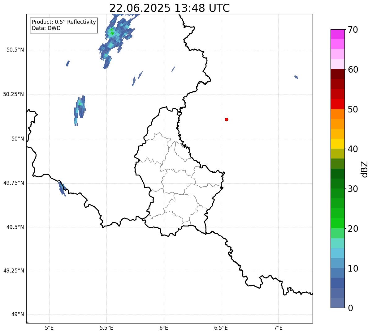This screenshot has height=334, width=372.
Task: Click the Product: 0.5° Reflectivity label
Action: coord(64,22)
